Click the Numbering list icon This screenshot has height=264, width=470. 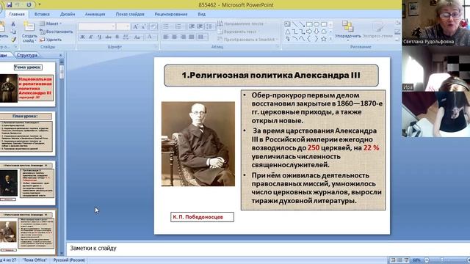[x=178, y=26]
